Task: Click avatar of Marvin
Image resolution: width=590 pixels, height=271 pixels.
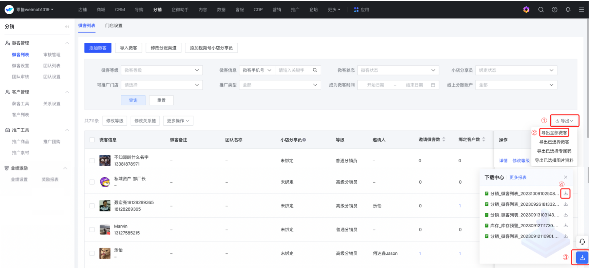Action: click(x=105, y=230)
